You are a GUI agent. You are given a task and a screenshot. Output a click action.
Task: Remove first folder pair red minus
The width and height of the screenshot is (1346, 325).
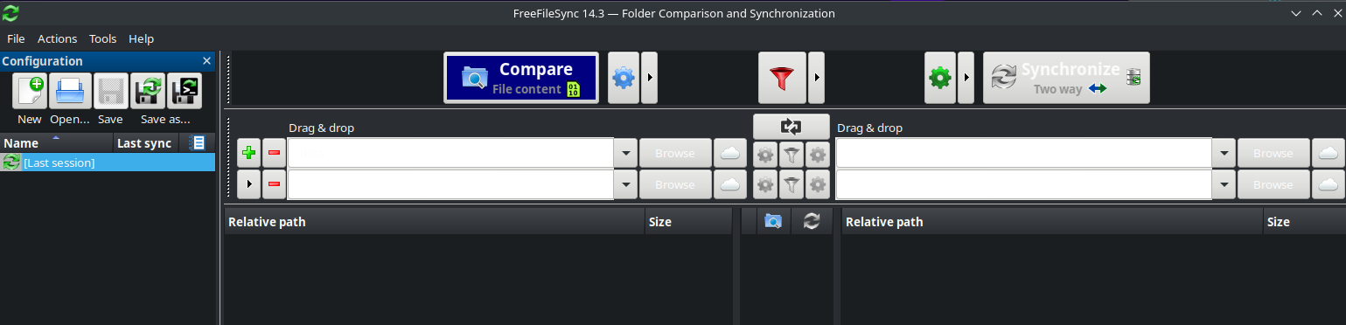(274, 153)
